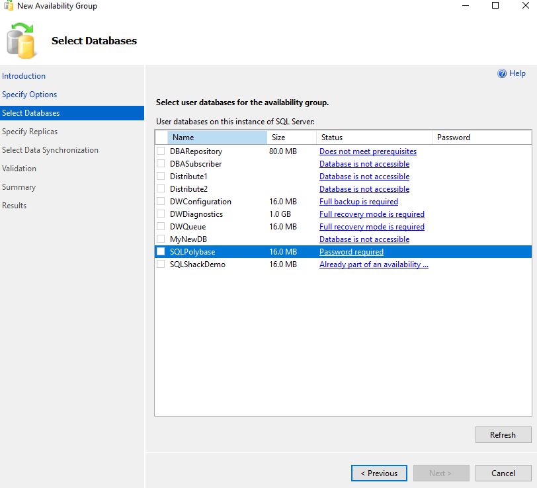Click Database is not accessible for Distribute1

coord(364,176)
